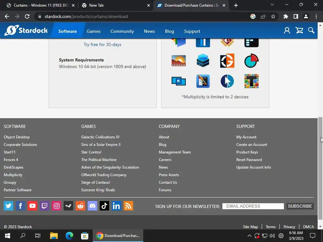
Task: Switch to the New Tab browser tab
Action: coord(116,5)
